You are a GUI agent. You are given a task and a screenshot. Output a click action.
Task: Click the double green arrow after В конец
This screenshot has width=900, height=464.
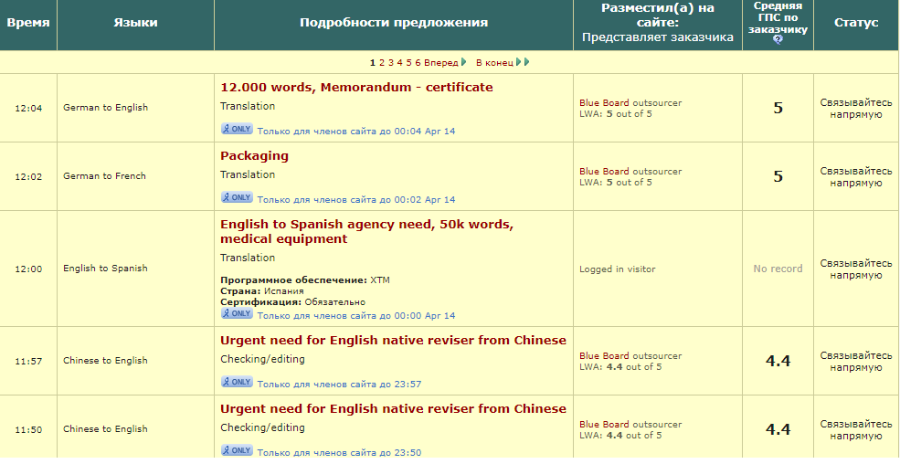tap(523, 62)
